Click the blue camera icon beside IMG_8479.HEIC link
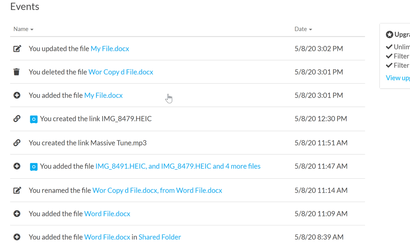The height and width of the screenshot is (246, 410). coord(34,119)
